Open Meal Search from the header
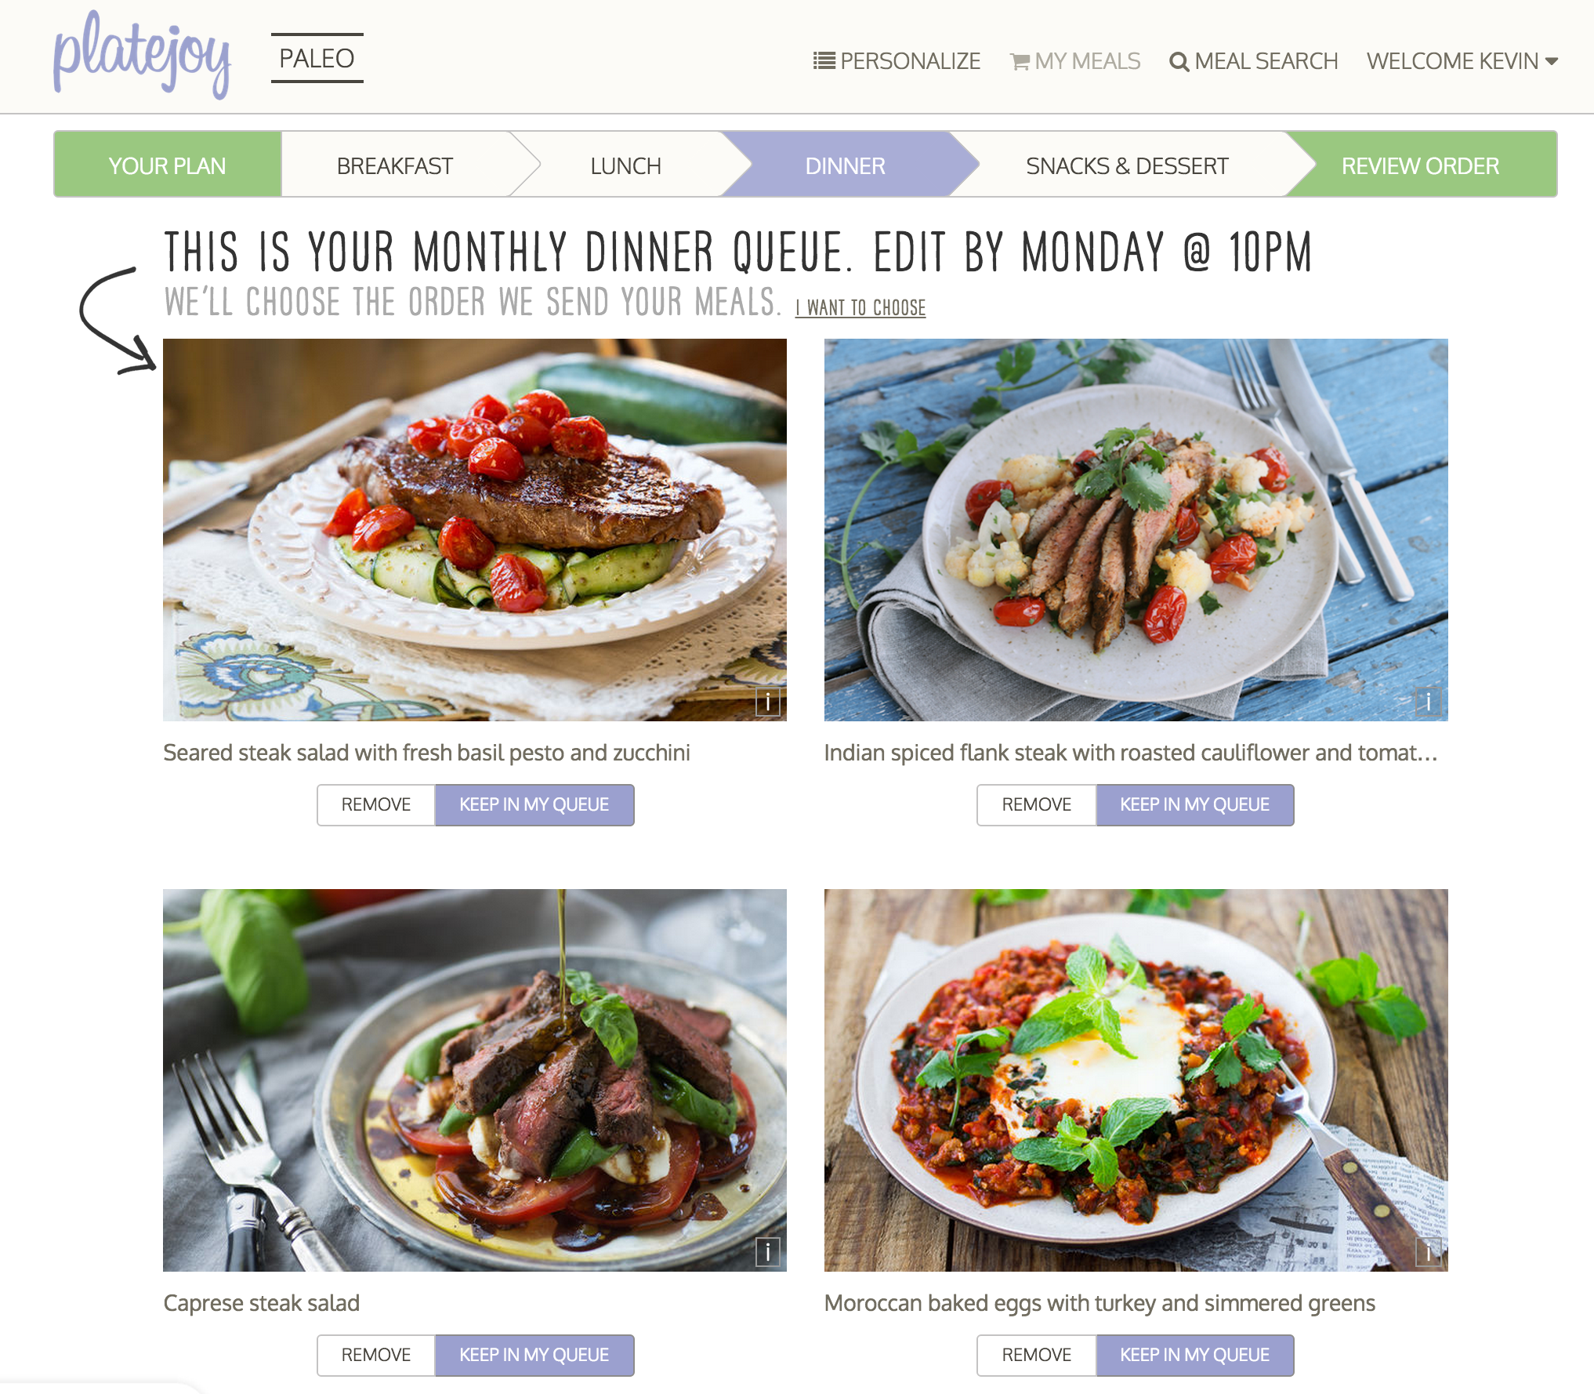The width and height of the screenshot is (1594, 1394). [x=1253, y=60]
